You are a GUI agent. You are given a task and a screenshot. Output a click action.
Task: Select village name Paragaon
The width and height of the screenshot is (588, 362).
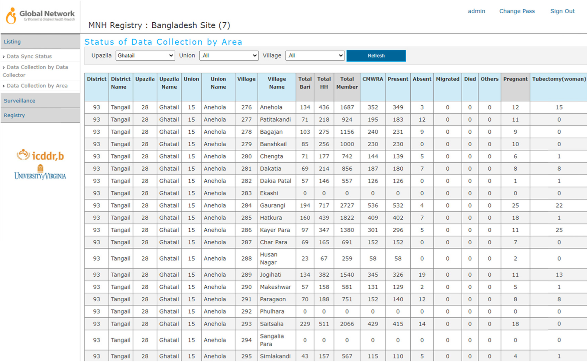click(273, 300)
